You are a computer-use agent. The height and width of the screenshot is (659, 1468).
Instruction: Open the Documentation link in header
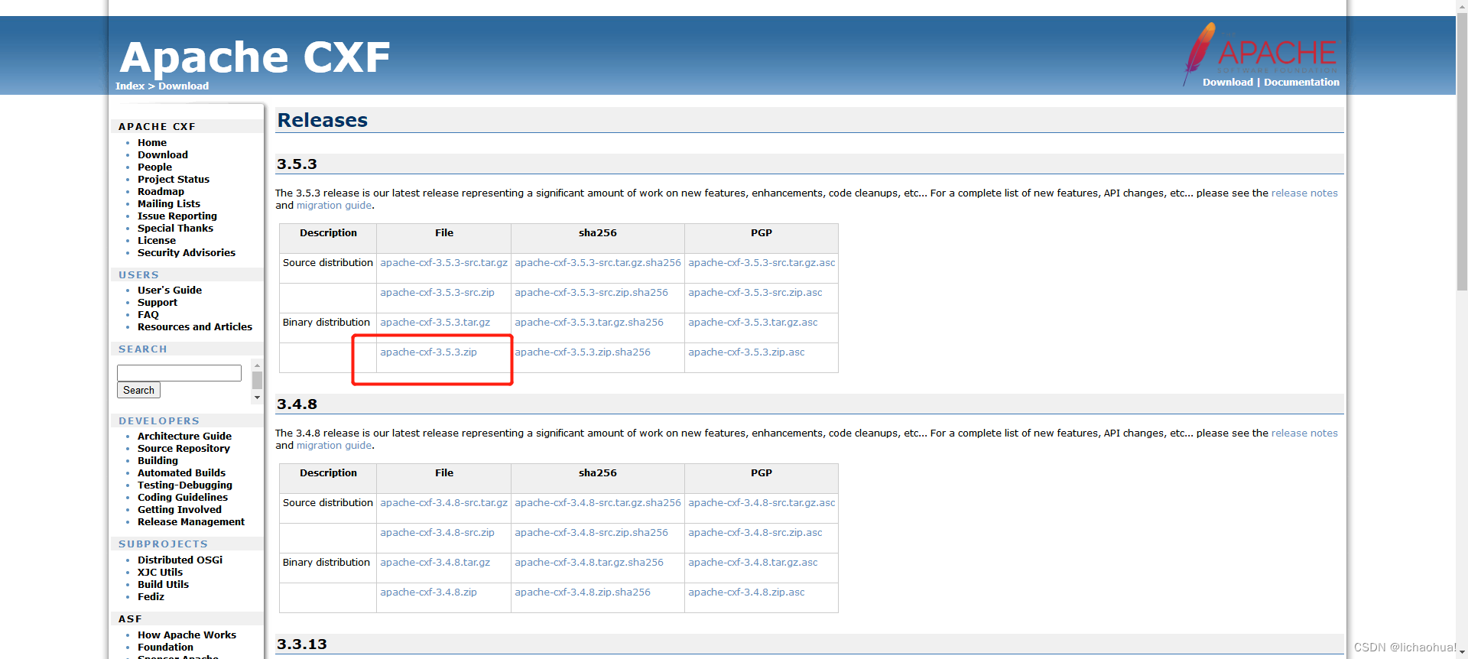tap(1301, 83)
